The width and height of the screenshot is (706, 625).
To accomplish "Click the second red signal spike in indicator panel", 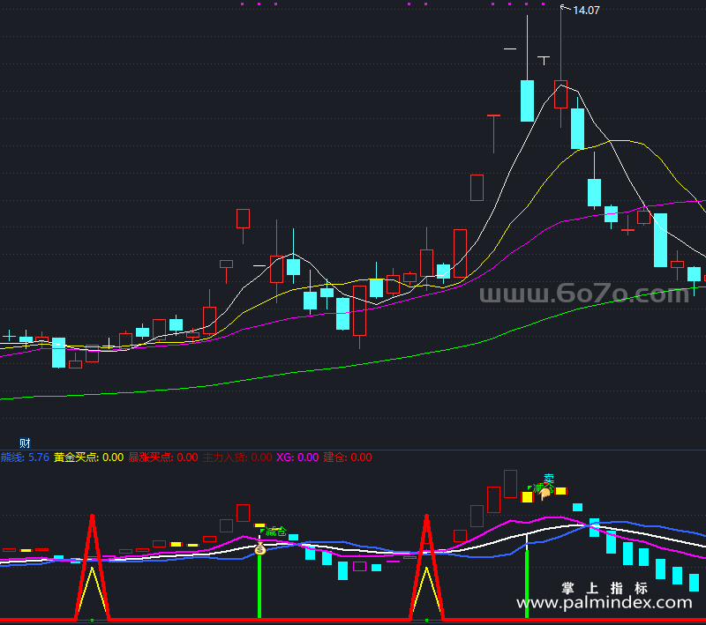I will point(426,568).
